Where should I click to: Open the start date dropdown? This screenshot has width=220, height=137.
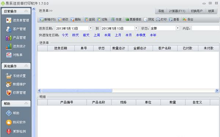tap(91, 28)
